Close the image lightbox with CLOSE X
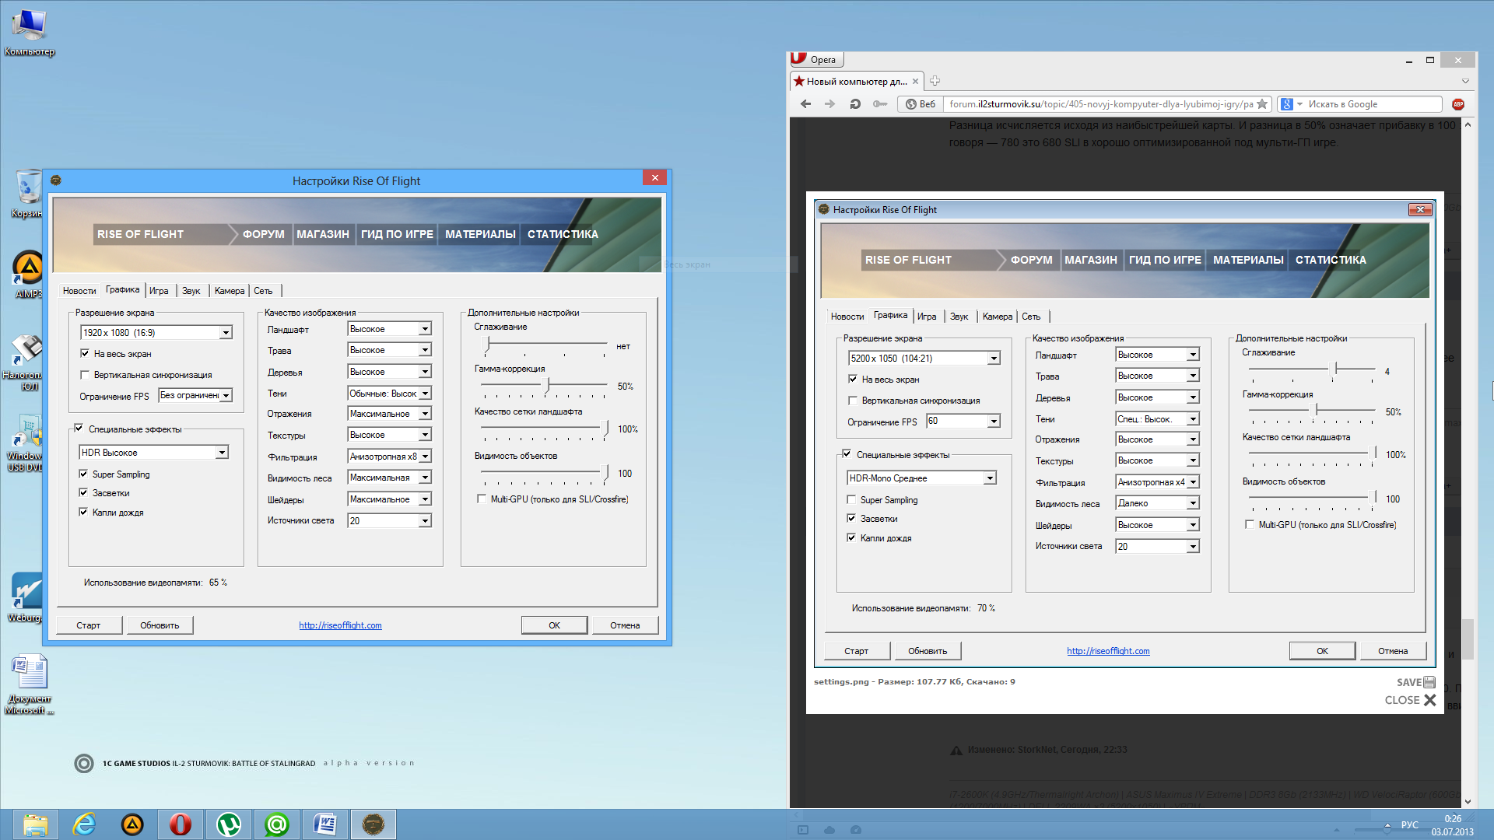 coord(1410,700)
